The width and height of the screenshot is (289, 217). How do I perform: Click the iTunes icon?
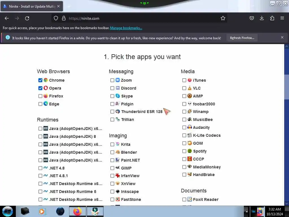(x=189, y=80)
